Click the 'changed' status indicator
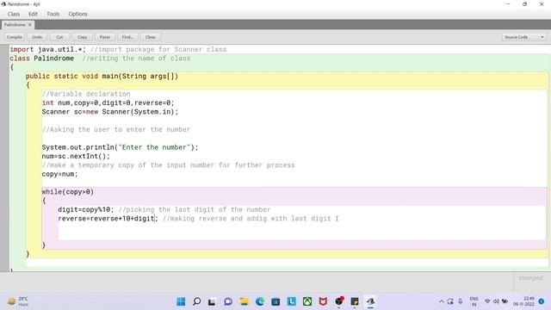Screen dimensions: 551x310 click(x=530, y=278)
